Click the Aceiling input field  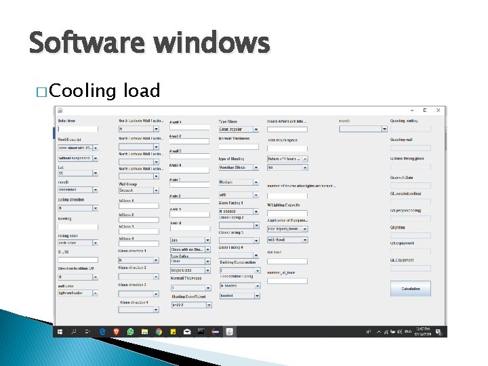coord(78,227)
